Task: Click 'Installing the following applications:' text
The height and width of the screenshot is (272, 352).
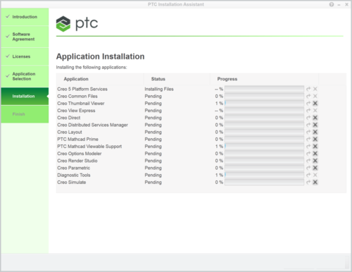Action: pyautogui.click(x=92, y=68)
